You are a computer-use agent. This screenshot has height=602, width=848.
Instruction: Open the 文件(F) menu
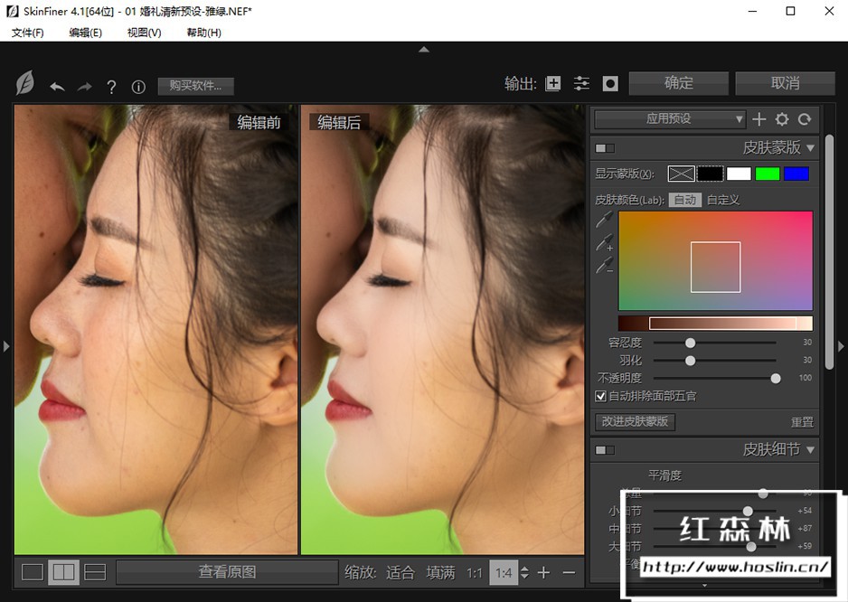[x=28, y=33]
